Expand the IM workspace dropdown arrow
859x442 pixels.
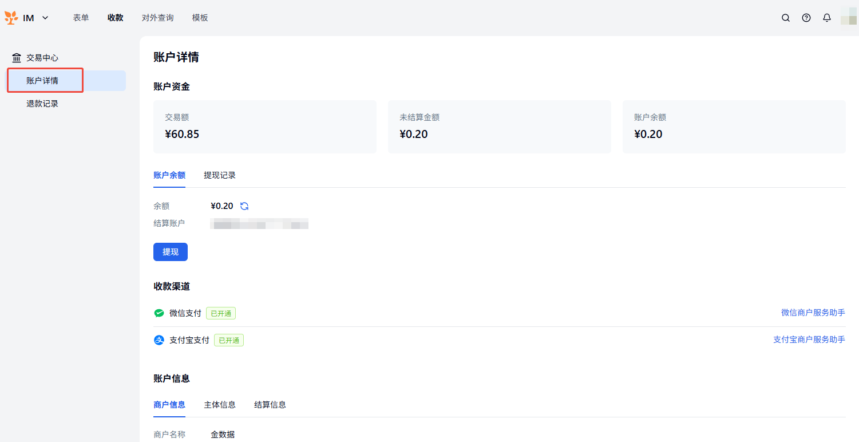tap(45, 18)
